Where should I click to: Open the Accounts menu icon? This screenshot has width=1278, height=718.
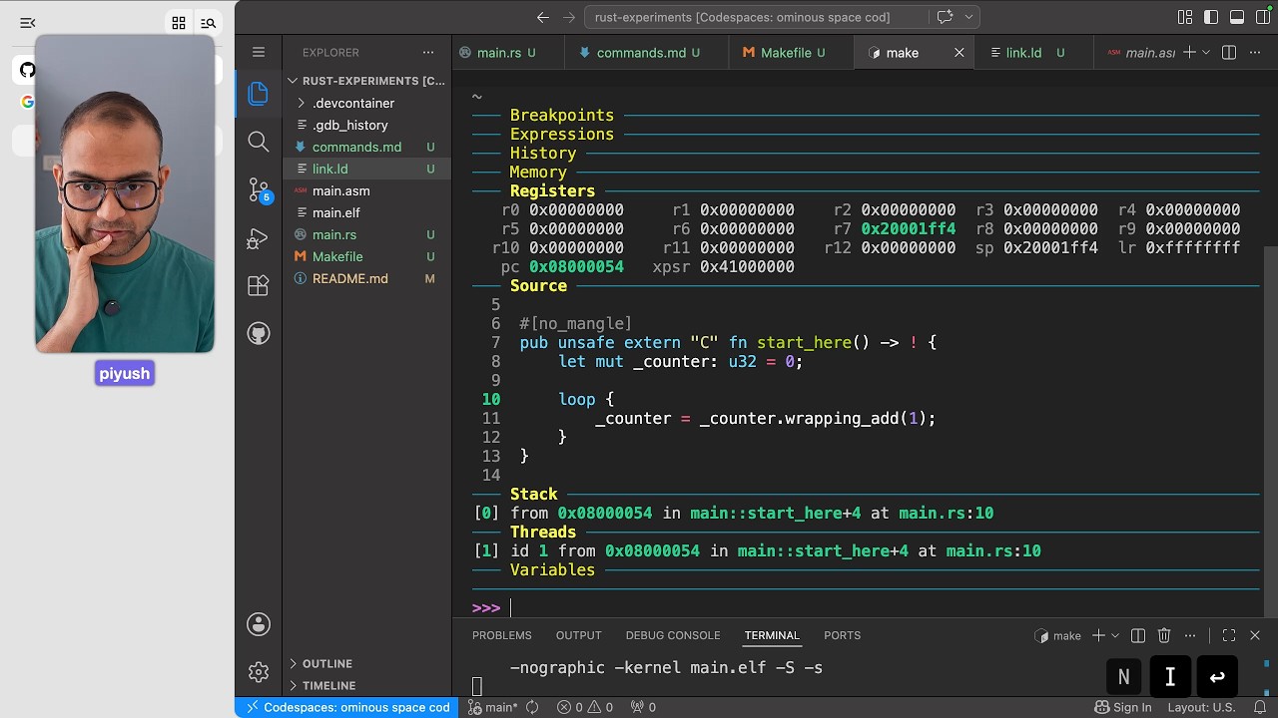coord(259,624)
